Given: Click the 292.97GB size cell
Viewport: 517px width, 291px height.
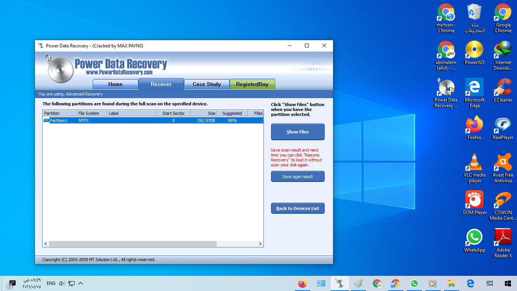Looking at the screenshot, I should click(x=206, y=120).
